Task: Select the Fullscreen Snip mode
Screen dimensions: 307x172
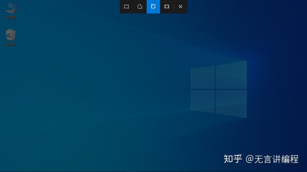Action: tap(167, 7)
